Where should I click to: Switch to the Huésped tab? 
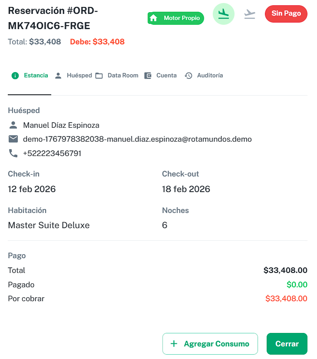(79, 75)
